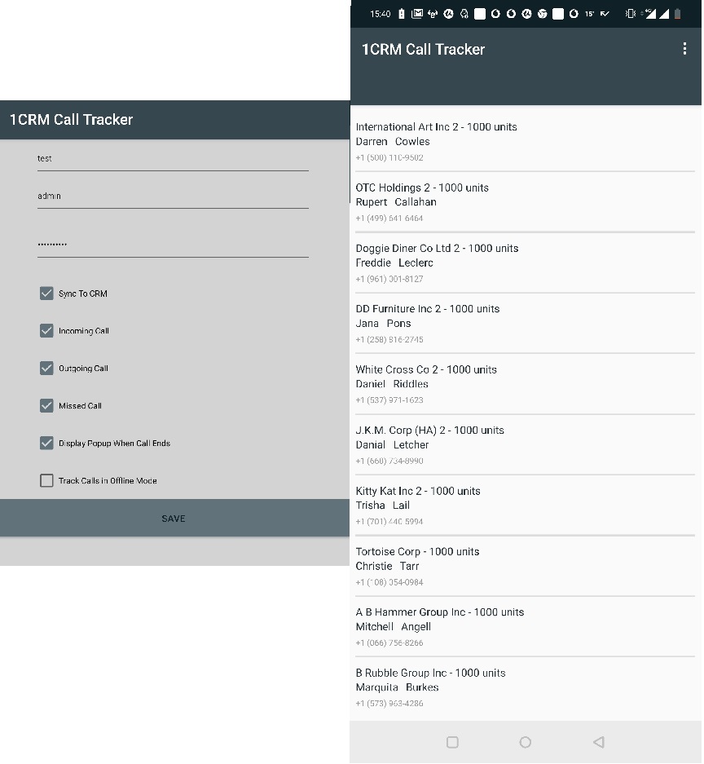The height and width of the screenshot is (764, 704).
Task: Tap the Android recent apps square button
Action: pos(452,742)
